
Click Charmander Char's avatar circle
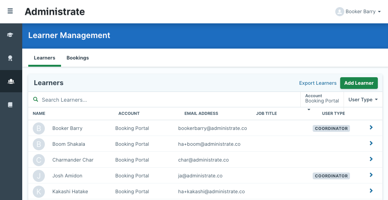pos(39,160)
